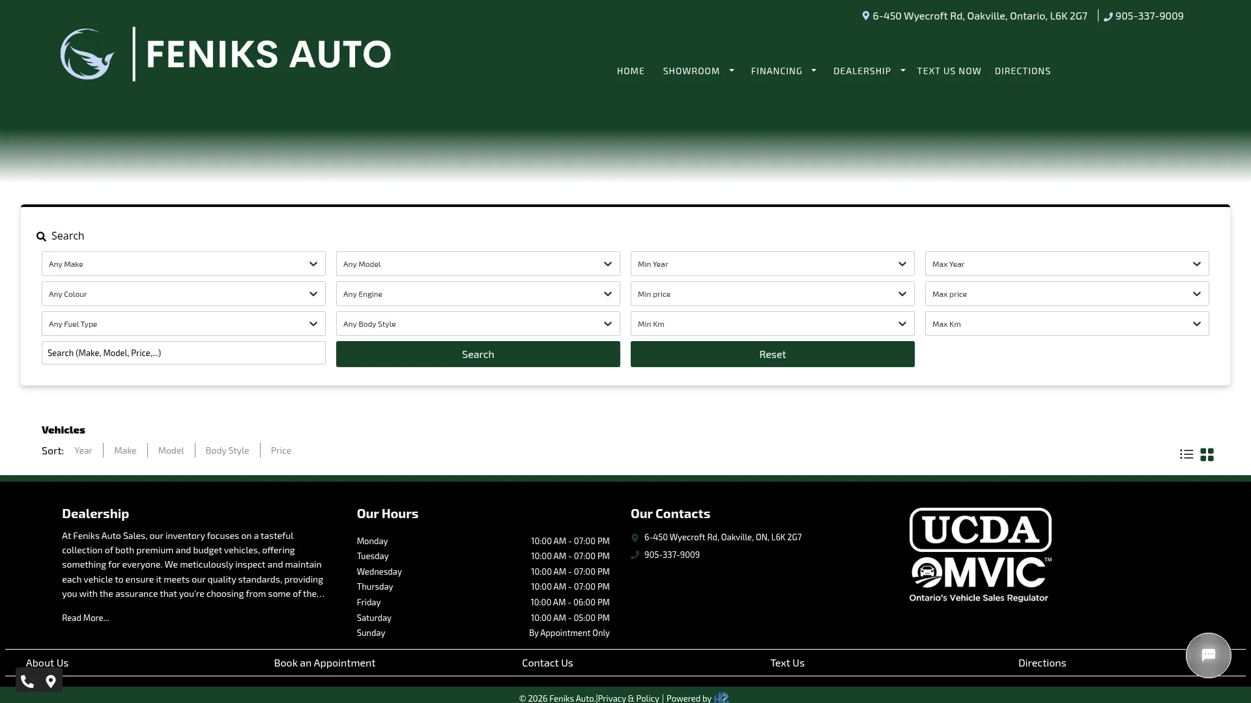Tap the floating location pin icon
The height and width of the screenshot is (703, 1251).
pyautogui.click(x=51, y=682)
